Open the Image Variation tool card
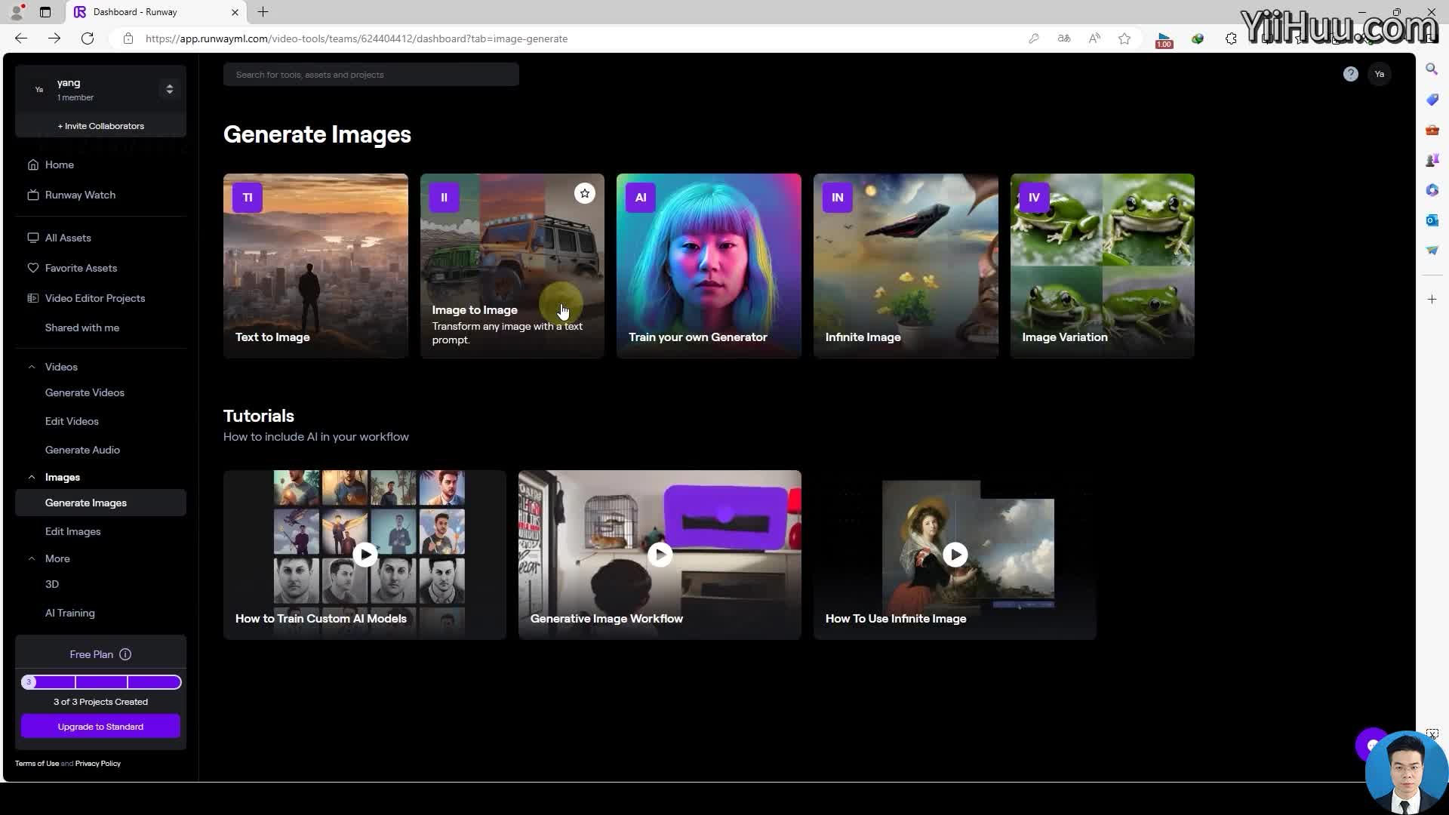The width and height of the screenshot is (1449, 815). (1103, 266)
